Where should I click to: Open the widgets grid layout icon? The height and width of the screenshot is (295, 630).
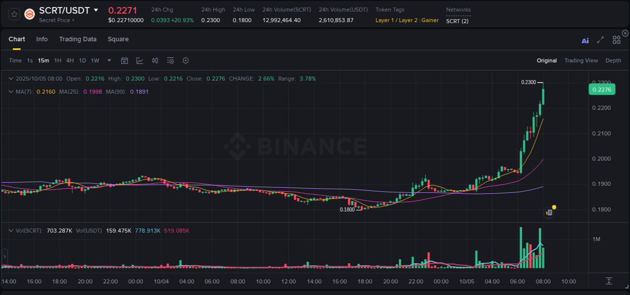point(616,39)
